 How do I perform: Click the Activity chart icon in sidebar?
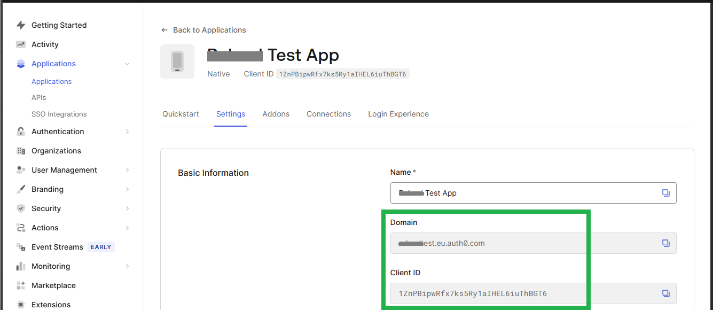click(21, 44)
